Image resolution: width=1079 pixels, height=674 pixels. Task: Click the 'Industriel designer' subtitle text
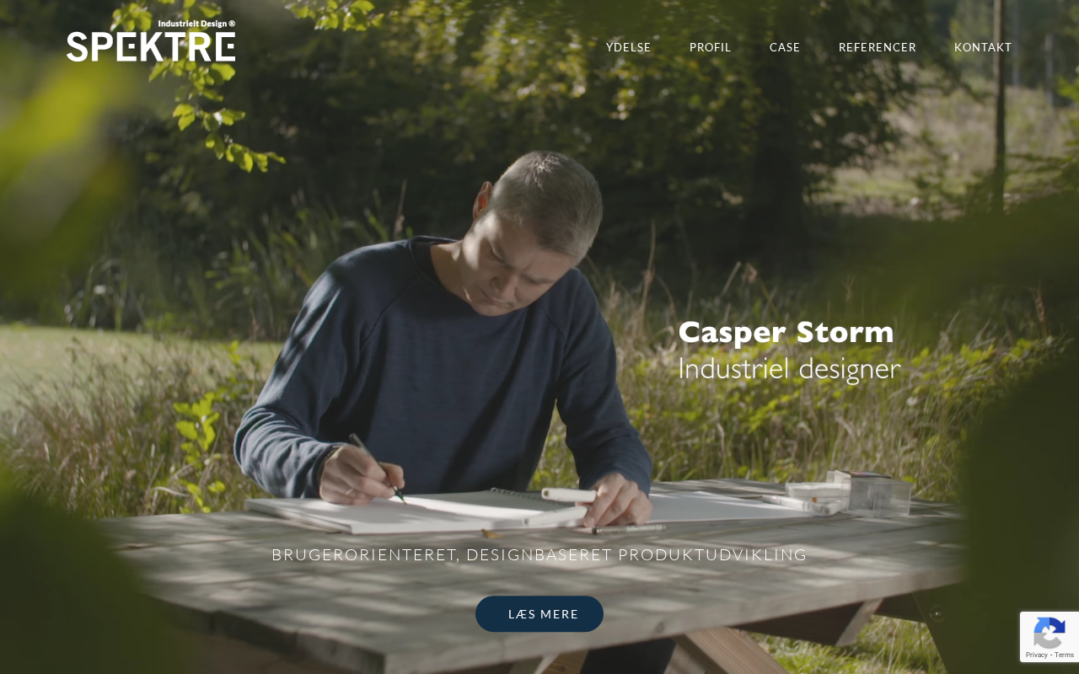pos(789,368)
